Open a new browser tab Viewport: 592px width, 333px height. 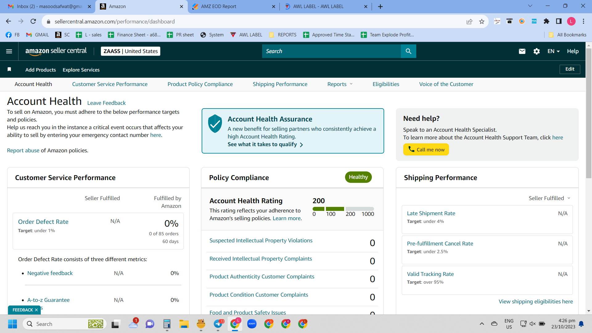tap(380, 6)
